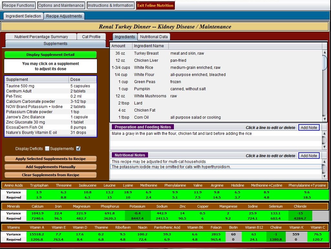
Task: Click Clear Supplements from Recipe
Action: (x=50, y=175)
